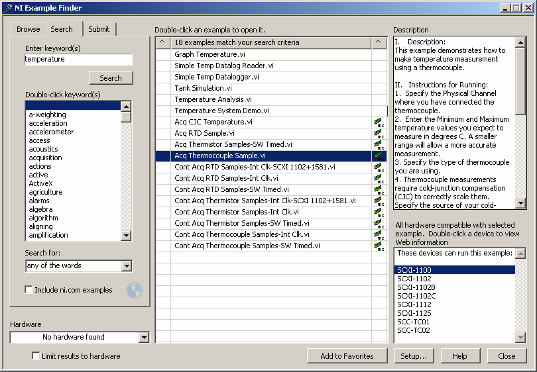Click the globe icon next to ni.com examples

(x=135, y=291)
